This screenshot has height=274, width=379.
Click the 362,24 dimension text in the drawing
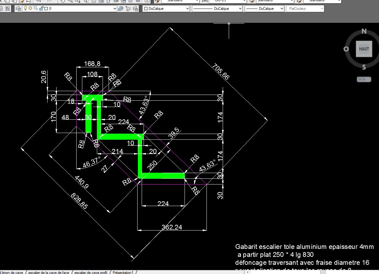coord(172,227)
